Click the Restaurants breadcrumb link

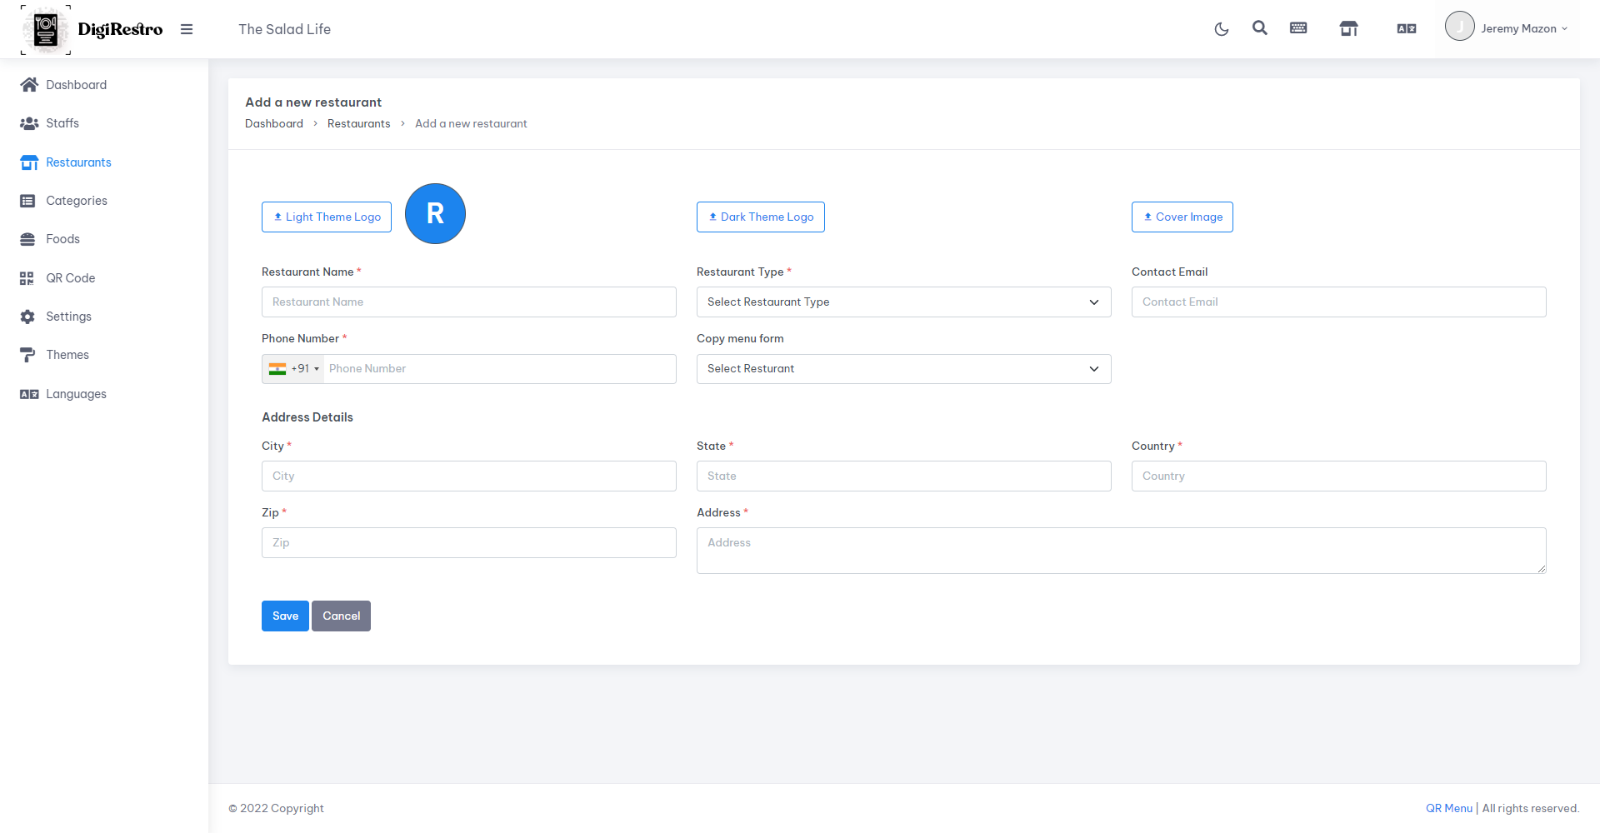pyautogui.click(x=358, y=124)
